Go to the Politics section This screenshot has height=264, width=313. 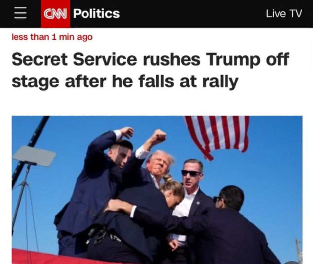click(x=96, y=14)
